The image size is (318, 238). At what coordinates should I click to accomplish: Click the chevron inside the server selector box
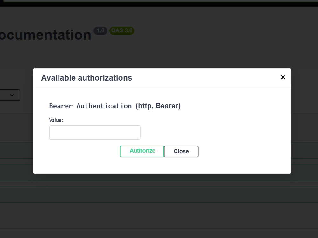pos(12,95)
